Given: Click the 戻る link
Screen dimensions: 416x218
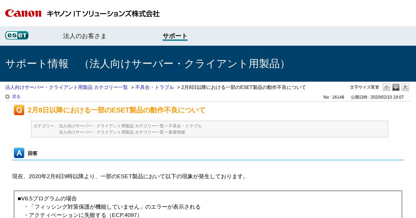Looking at the screenshot, I should (x=16, y=97).
